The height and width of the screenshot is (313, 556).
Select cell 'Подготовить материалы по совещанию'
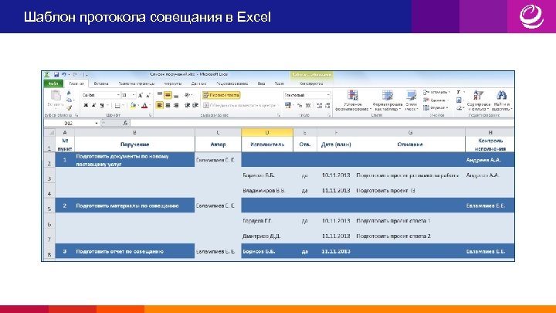(134, 206)
